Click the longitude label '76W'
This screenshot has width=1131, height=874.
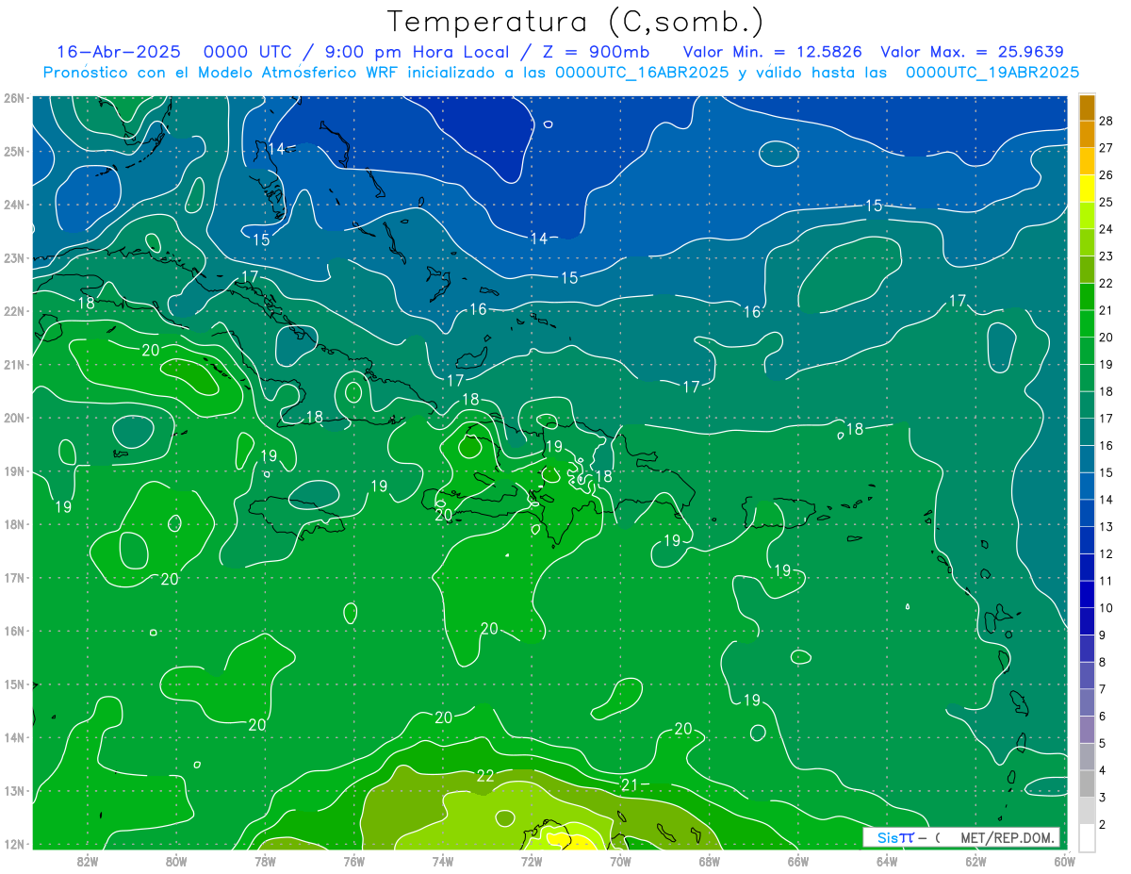click(x=353, y=861)
